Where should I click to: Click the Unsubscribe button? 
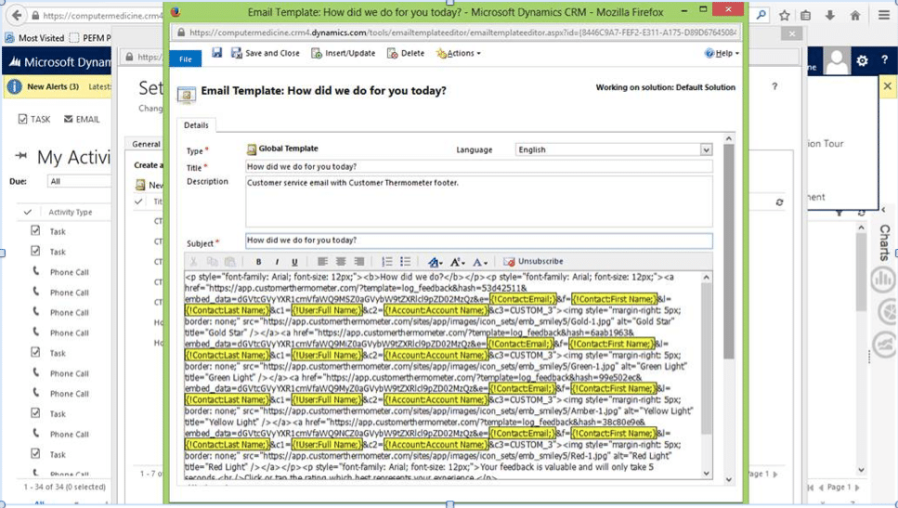[x=533, y=261]
